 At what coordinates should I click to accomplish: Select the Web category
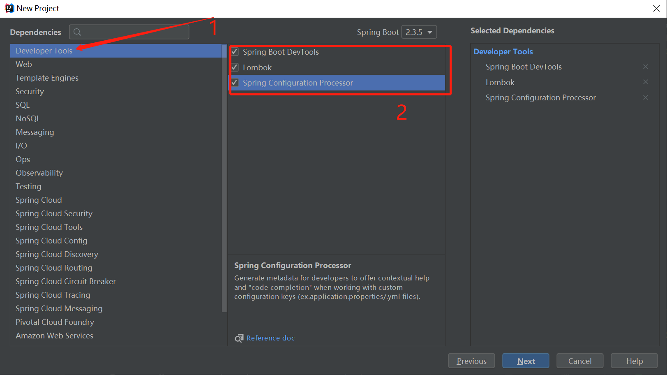(x=116, y=64)
